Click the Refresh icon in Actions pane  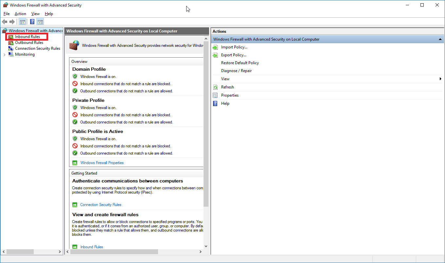215,87
